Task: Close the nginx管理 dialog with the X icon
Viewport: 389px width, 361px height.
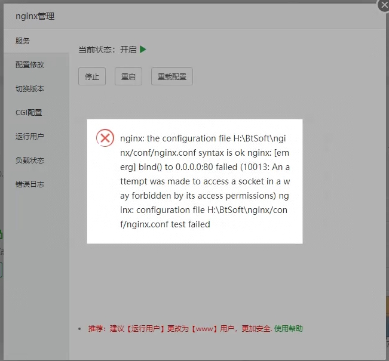Action: (384, 5)
